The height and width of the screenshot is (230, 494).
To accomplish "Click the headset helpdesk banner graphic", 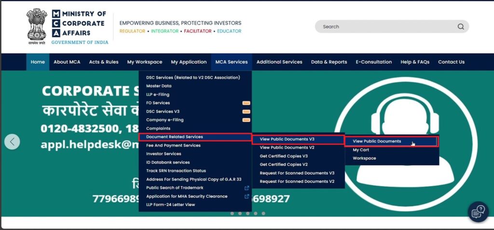I will (x=405, y=144).
